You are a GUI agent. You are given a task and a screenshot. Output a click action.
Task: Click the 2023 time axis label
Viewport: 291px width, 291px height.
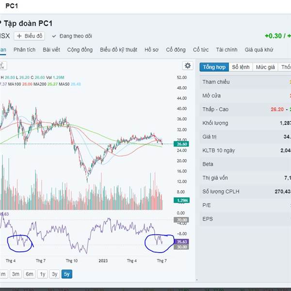pyautogui.click(x=103, y=261)
